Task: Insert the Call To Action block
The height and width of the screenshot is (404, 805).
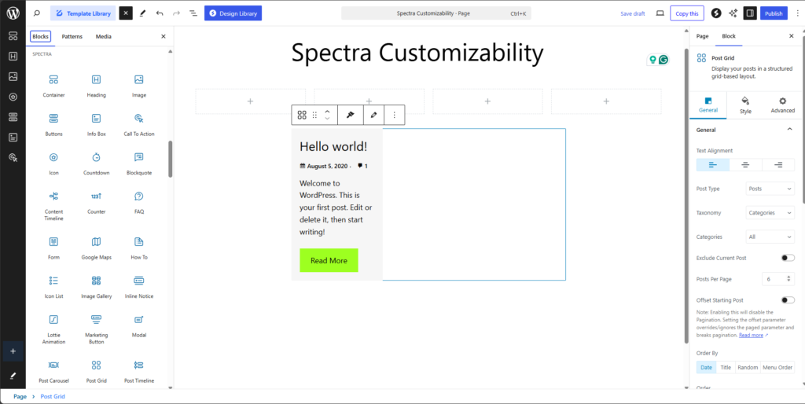Action: 138,125
